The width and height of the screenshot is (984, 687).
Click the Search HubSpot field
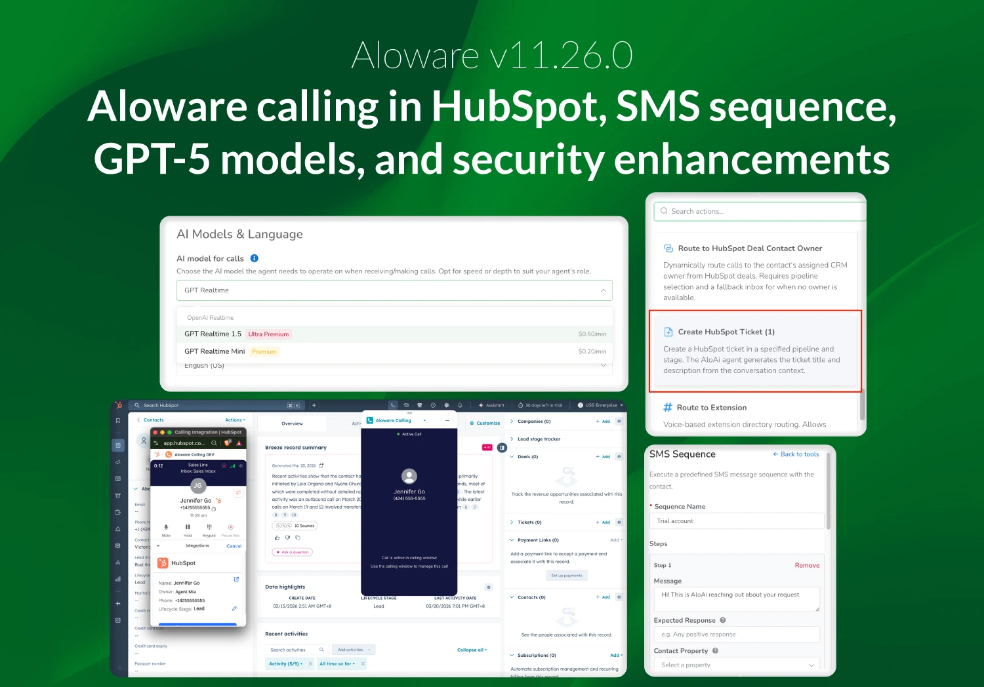[x=217, y=405]
